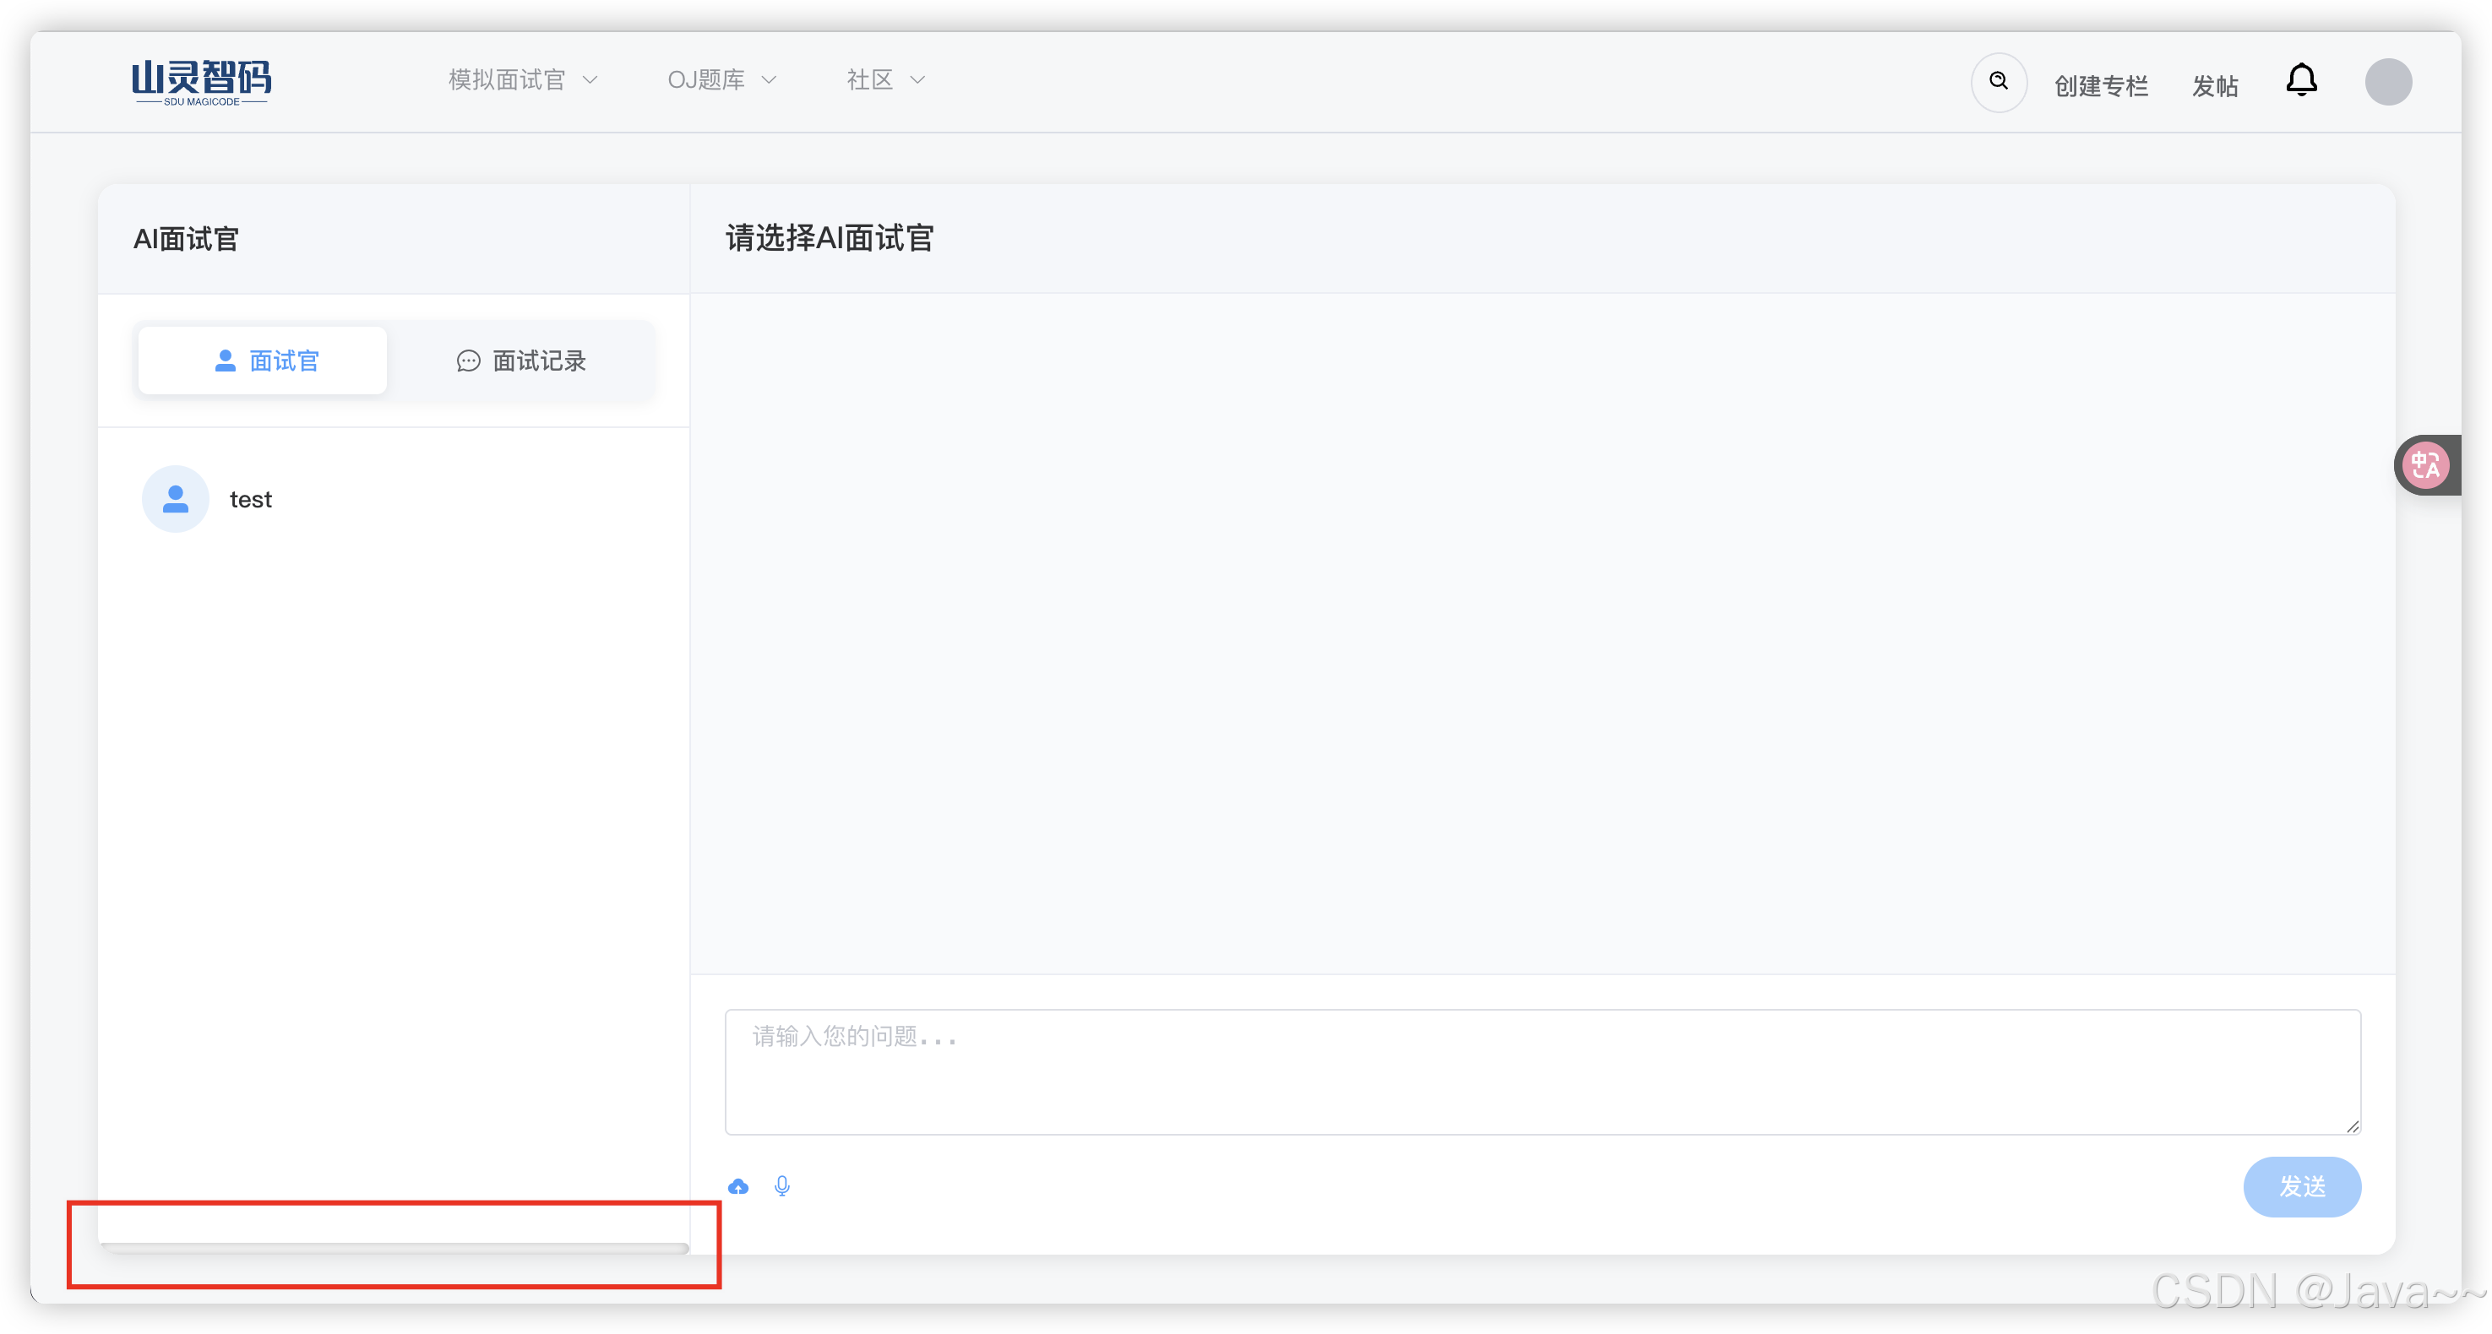
Task: Expand the 模拟面试官 dropdown menu
Action: [522, 80]
